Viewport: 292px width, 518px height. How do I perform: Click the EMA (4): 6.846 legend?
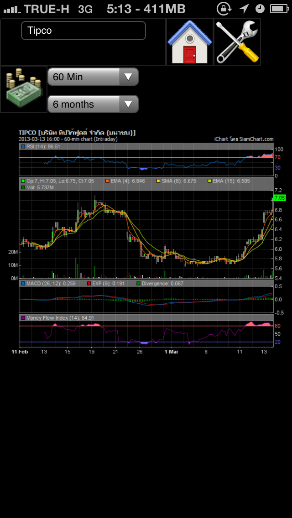pyautogui.click(x=125, y=181)
